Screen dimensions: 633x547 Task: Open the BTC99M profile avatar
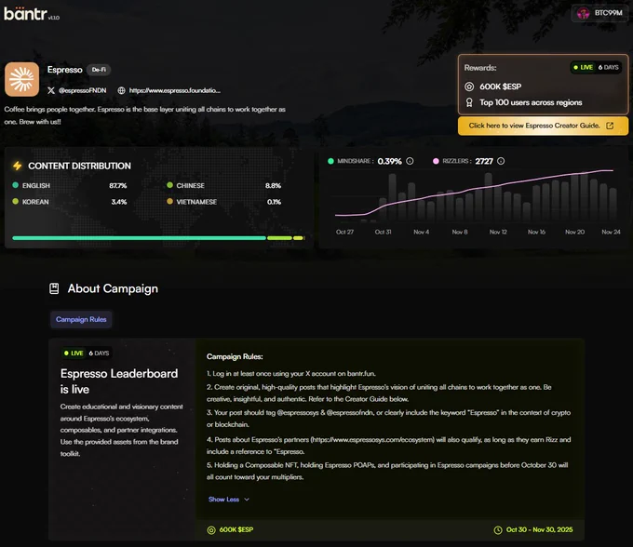coord(583,13)
